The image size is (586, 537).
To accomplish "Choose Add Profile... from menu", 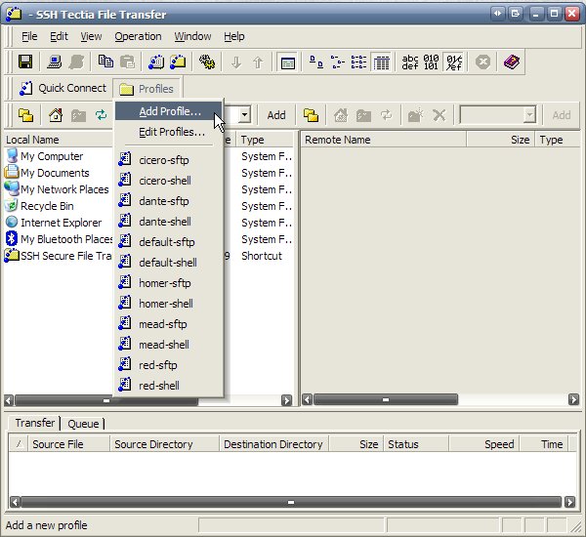I will [x=168, y=111].
